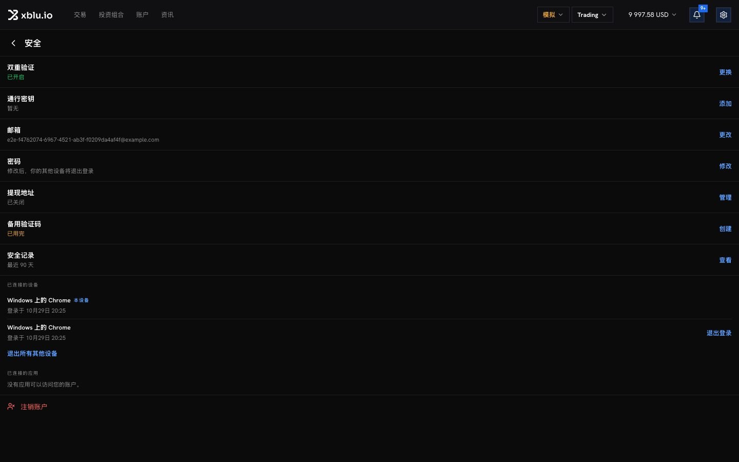This screenshot has height=462, width=739.
Task: Click 更换 for 双重验证
Action: 725,72
